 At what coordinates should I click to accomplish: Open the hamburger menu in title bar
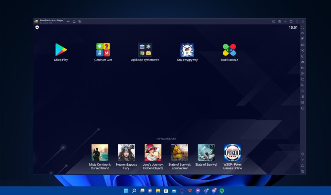pyautogui.click(x=280, y=22)
